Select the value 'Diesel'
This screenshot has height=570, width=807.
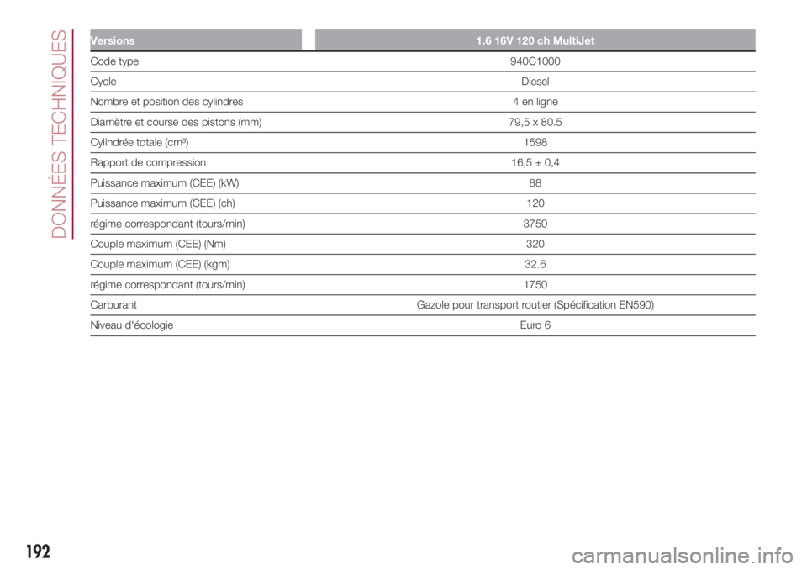point(535,82)
